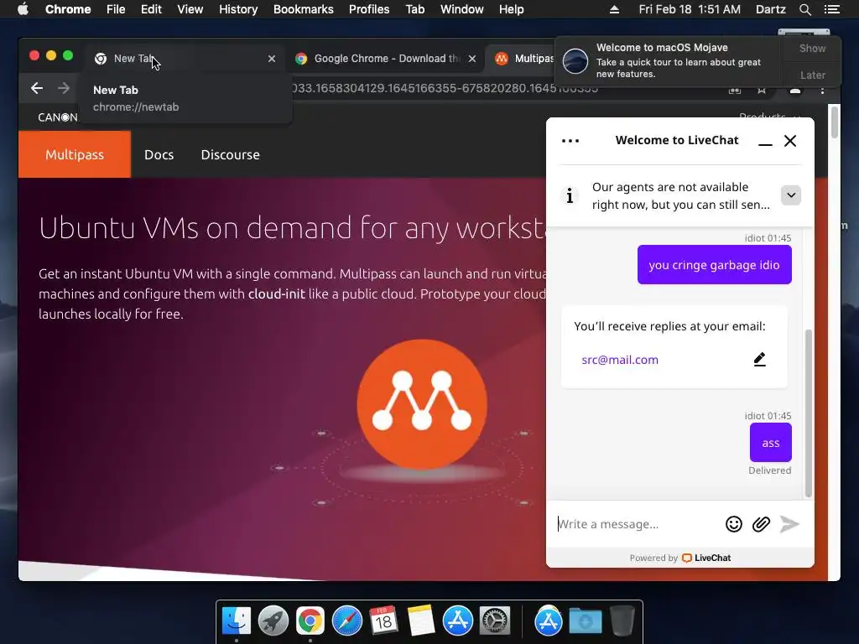Attach a file to chat
859x644 pixels.
coord(761,524)
